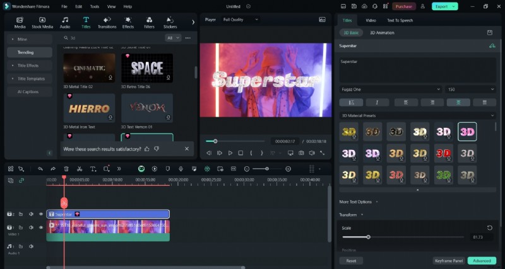The height and width of the screenshot is (269, 505).
Task: Open the Fugaz One font dropdown
Action: [391, 89]
